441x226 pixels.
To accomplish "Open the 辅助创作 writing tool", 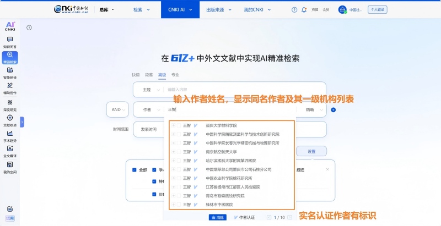I will pyautogui.click(x=10, y=88).
